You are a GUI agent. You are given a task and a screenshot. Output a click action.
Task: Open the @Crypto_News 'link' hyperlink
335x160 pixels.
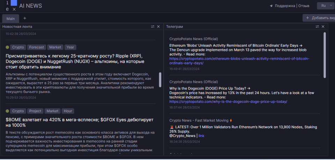click(x=201, y=136)
